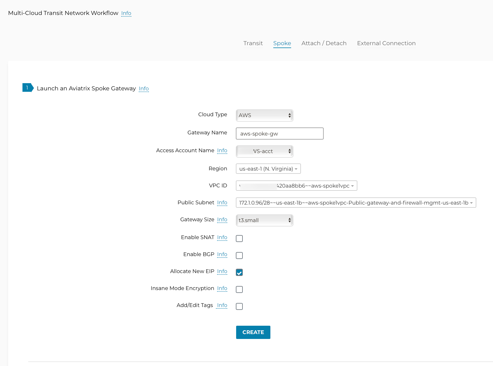
Task: Go to External Connection tab
Action: [x=386, y=43]
